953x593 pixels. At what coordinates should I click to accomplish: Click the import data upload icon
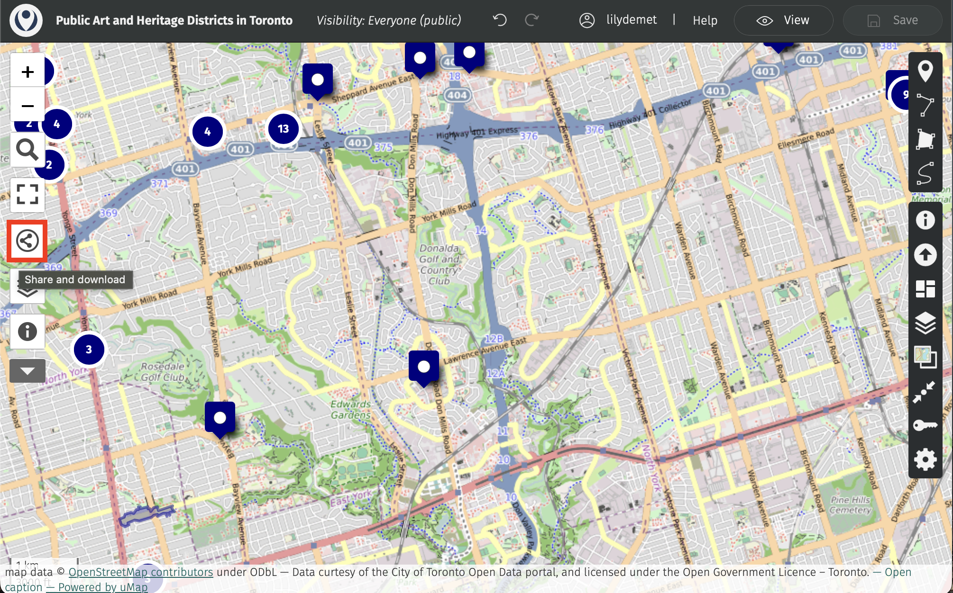click(925, 255)
